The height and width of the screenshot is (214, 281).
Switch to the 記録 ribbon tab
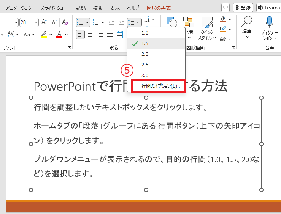[81, 8]
